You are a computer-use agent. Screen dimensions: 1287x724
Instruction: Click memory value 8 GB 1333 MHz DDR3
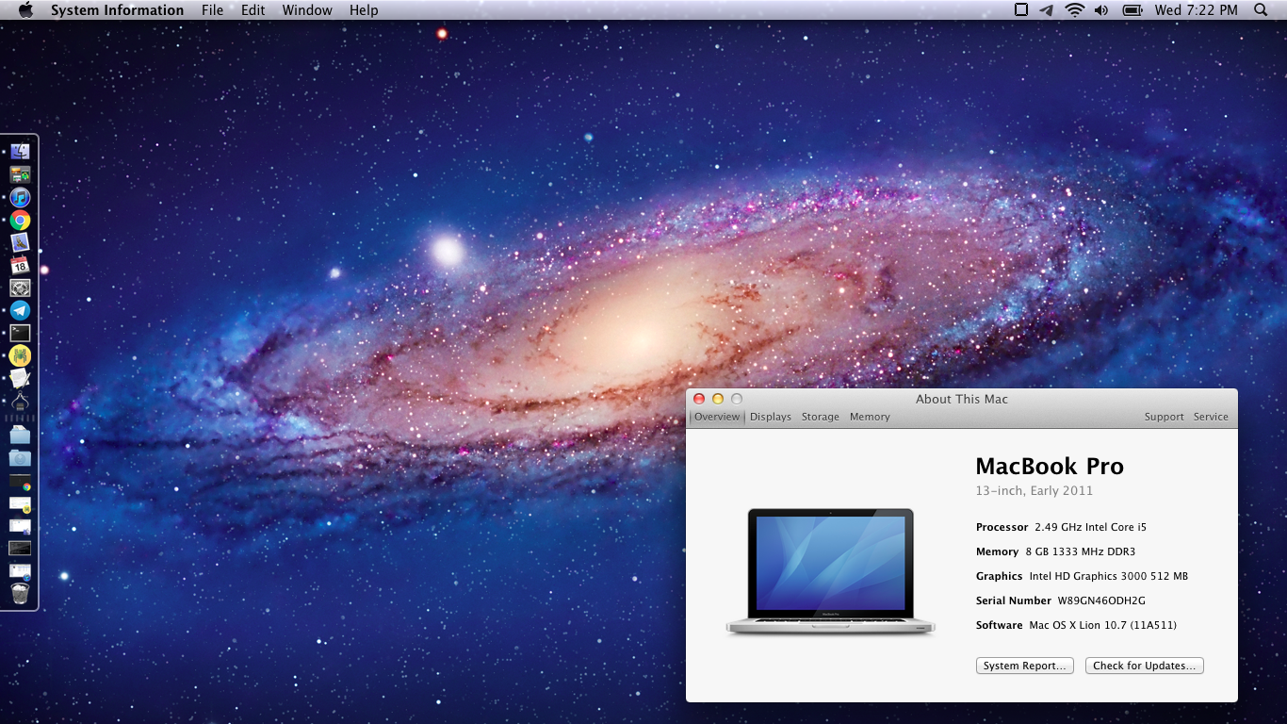(x=1081, y=551)
